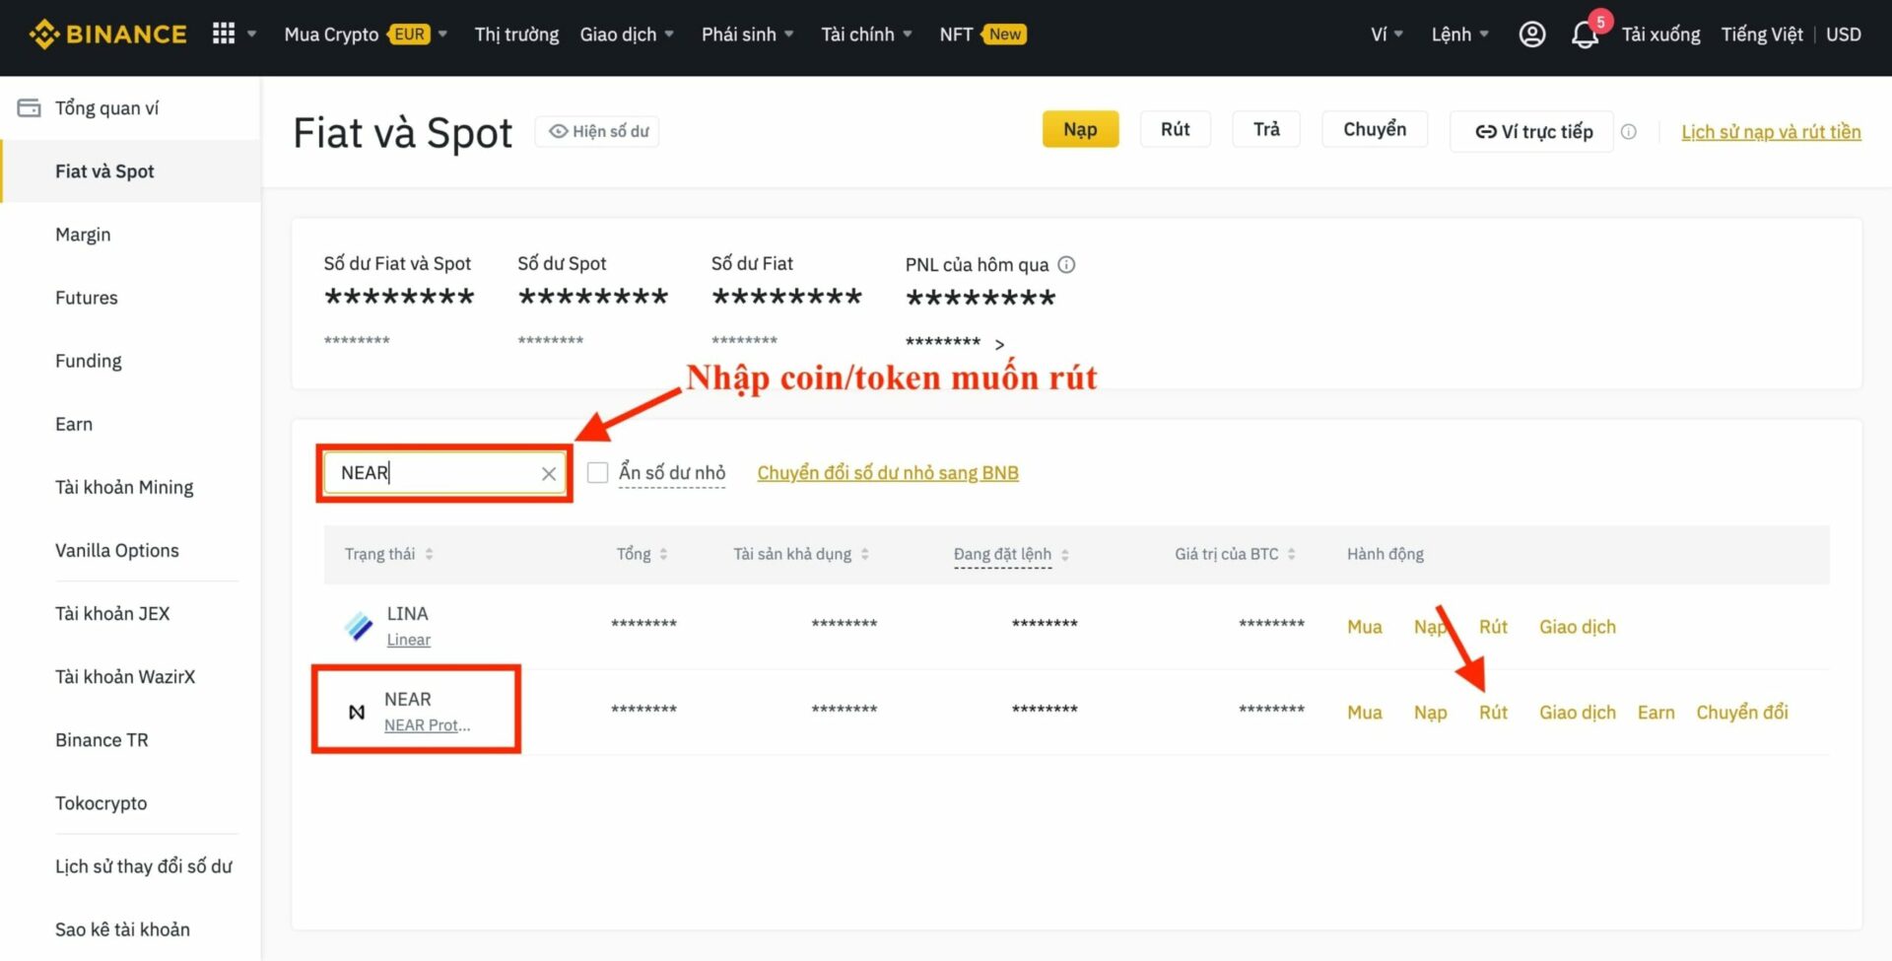Open yesterday's PNL details arrow
Screen dimensions: 1892x961
999,344
